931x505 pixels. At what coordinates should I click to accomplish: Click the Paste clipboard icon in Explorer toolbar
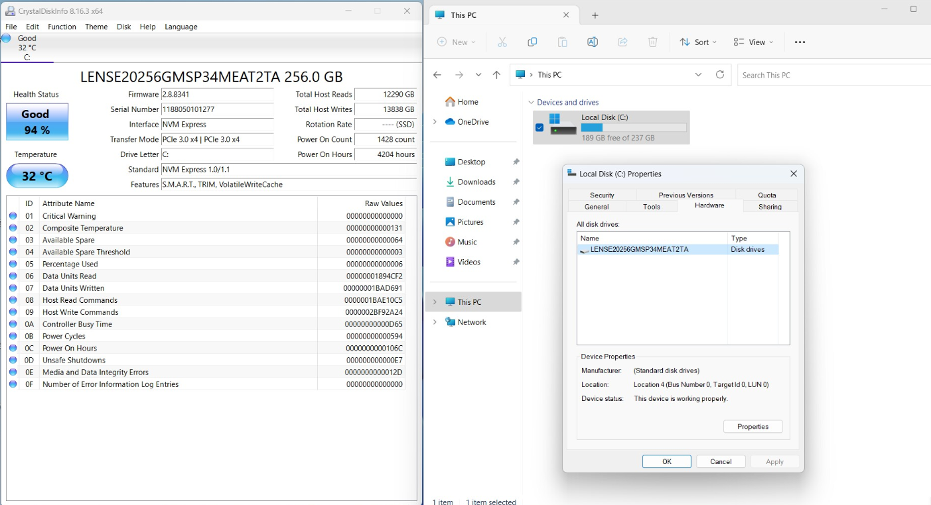coord(562,42)
